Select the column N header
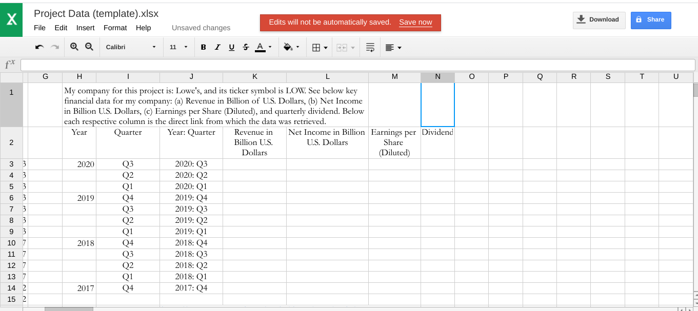Viewport: 698px width, 311px height. click(437, 76)
